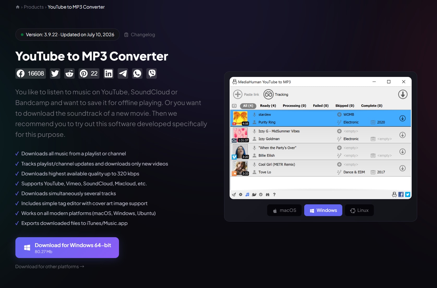Click the Cool Girl track thumbnail
The image size is (437, 288).
click(240, 168)
